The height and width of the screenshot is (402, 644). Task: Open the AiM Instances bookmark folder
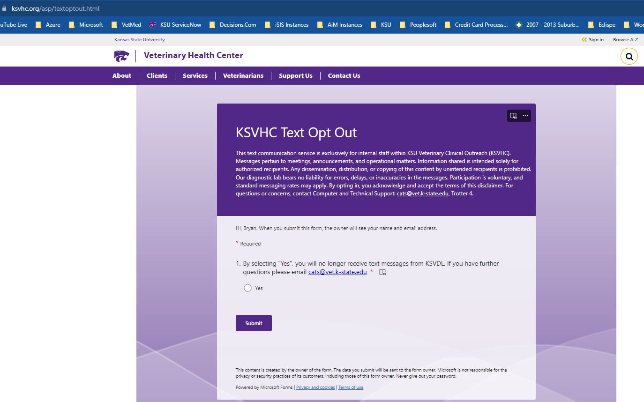tap(340, 25)
